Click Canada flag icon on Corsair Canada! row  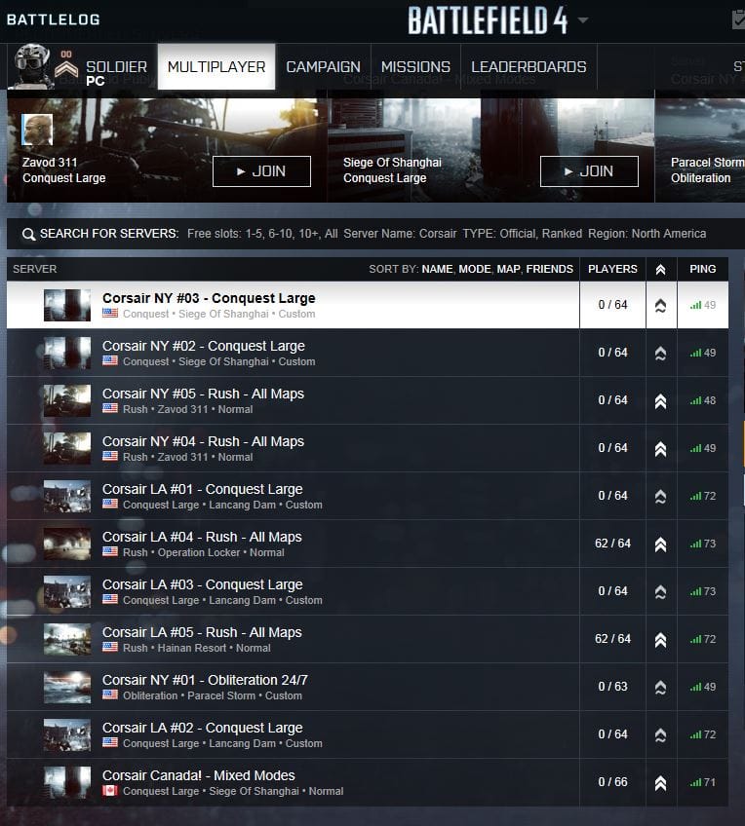click(x=110, y=791)
